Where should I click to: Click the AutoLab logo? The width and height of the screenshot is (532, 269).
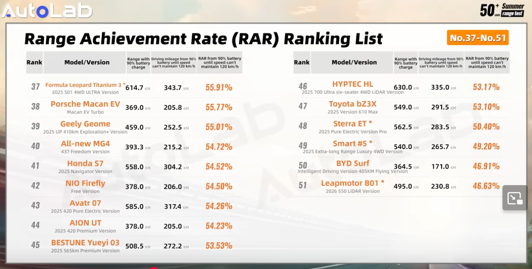tap(46, 11)
